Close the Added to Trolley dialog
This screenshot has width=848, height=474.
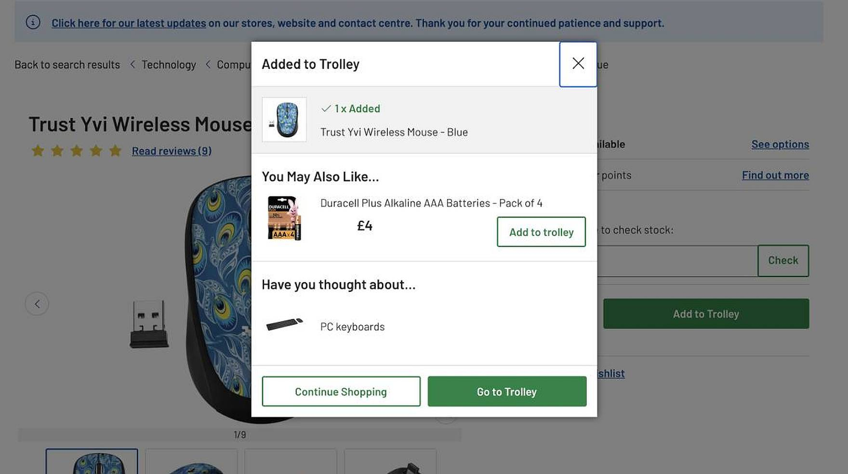578,64
